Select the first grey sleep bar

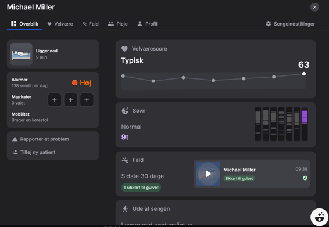coord(258,124)
